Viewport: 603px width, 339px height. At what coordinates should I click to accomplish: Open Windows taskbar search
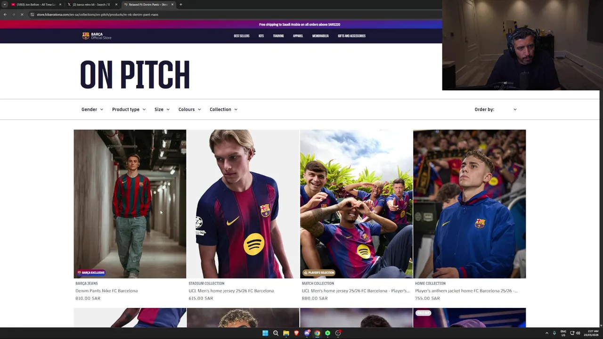tap(276, 333)
